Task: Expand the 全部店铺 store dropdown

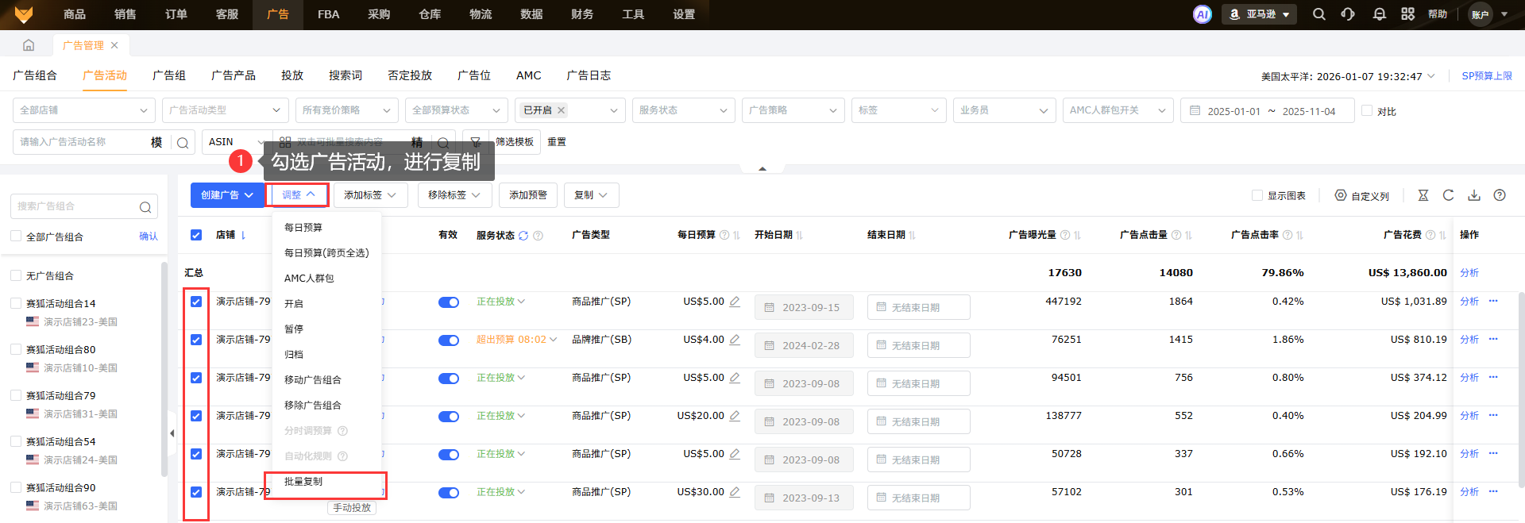Action: pyautogui.click(x=83, y=110)
